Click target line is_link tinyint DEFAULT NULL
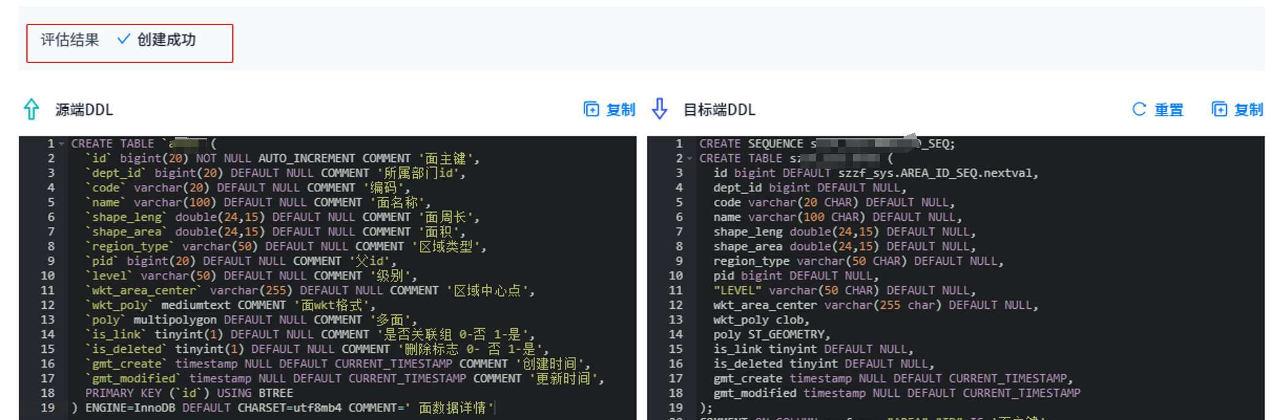The image size is (1280, 420). click(813, 349)
